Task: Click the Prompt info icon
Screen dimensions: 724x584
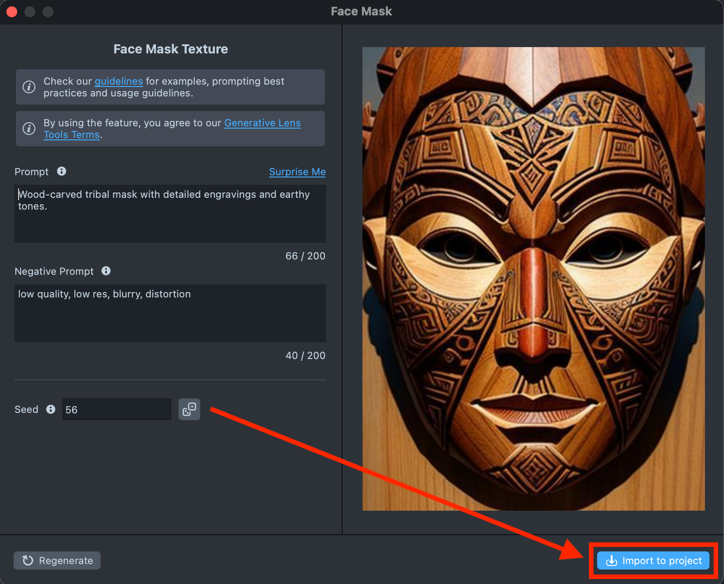Action: (x=62, y=171)
